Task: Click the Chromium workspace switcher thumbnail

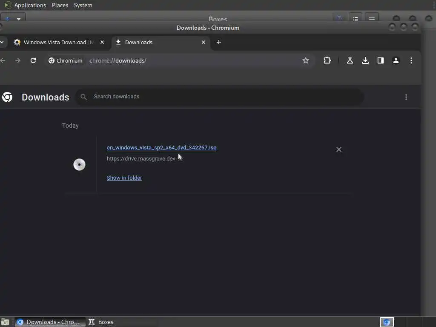Action: tap(387, 322)
